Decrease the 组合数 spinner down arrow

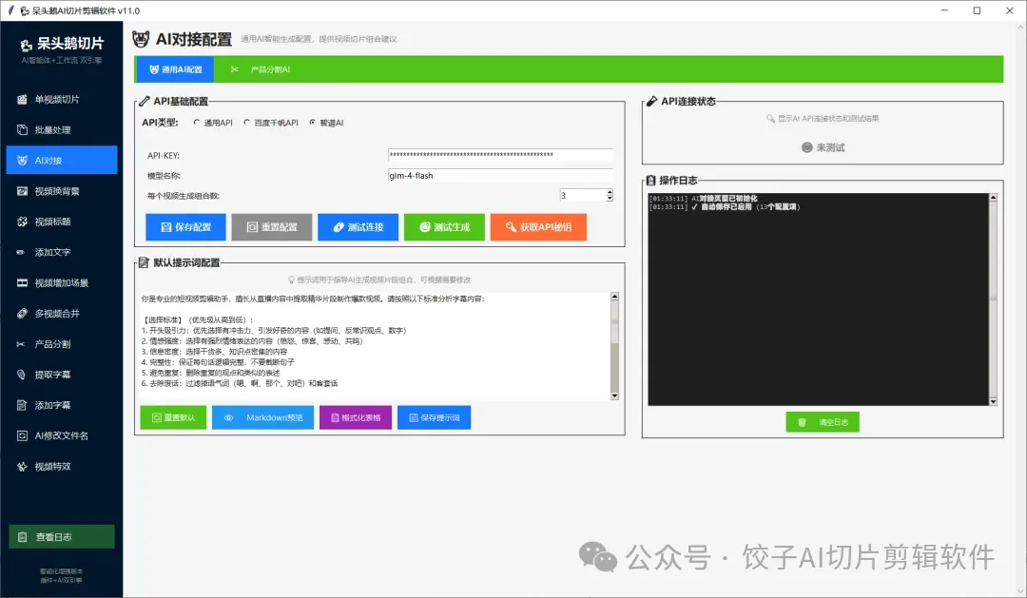tap(610, 199)
